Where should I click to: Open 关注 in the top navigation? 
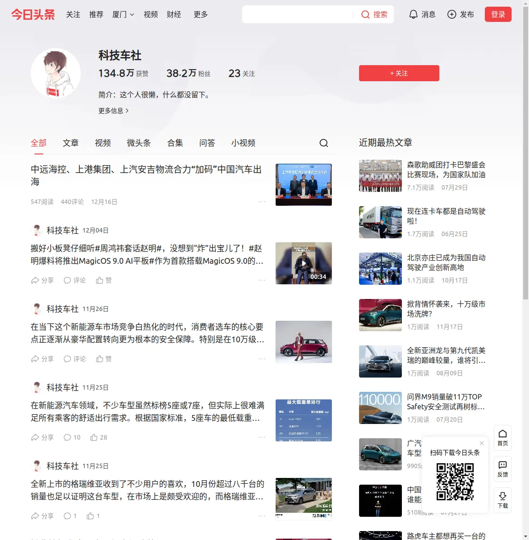point(73,14)
